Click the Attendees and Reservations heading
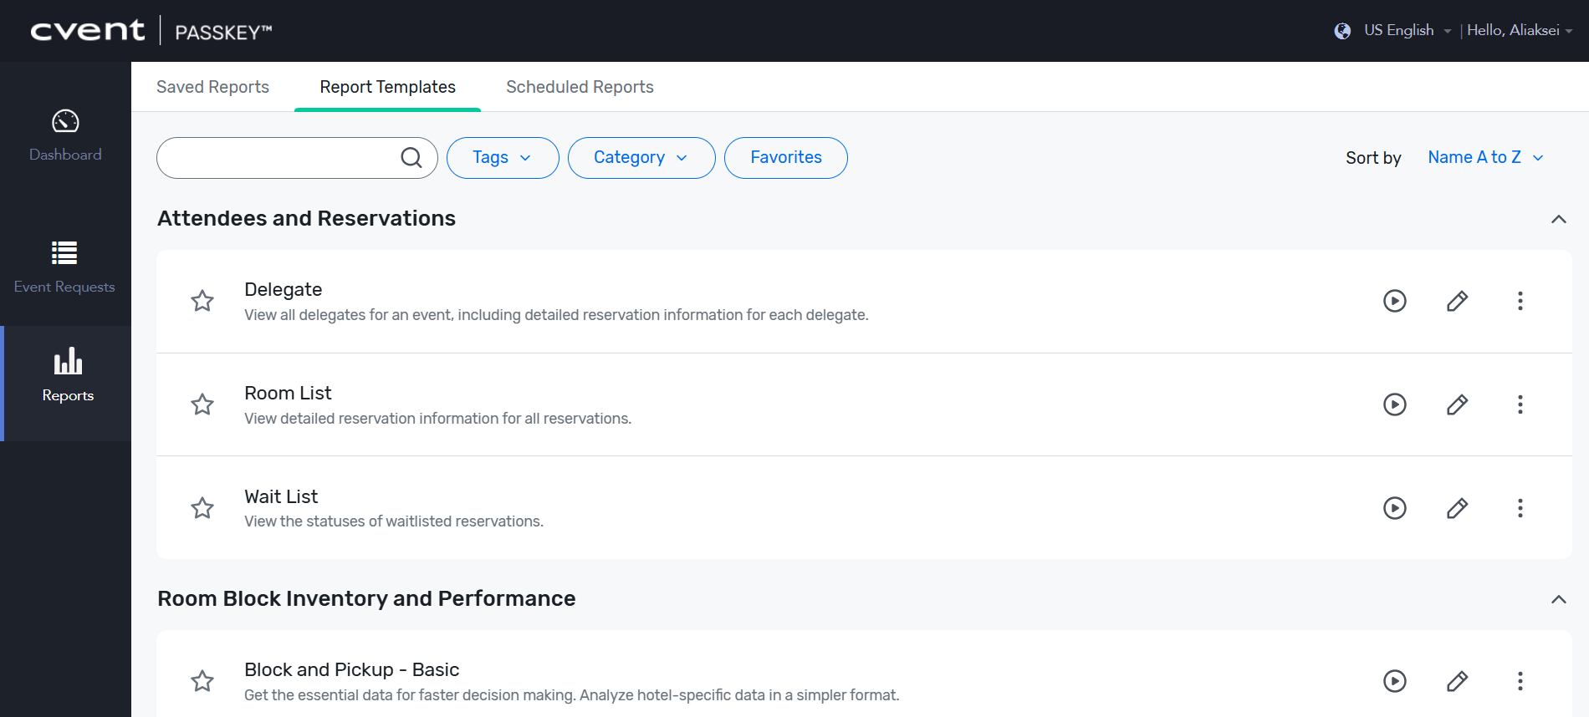The image size is (1589, 717). [306, 218]
